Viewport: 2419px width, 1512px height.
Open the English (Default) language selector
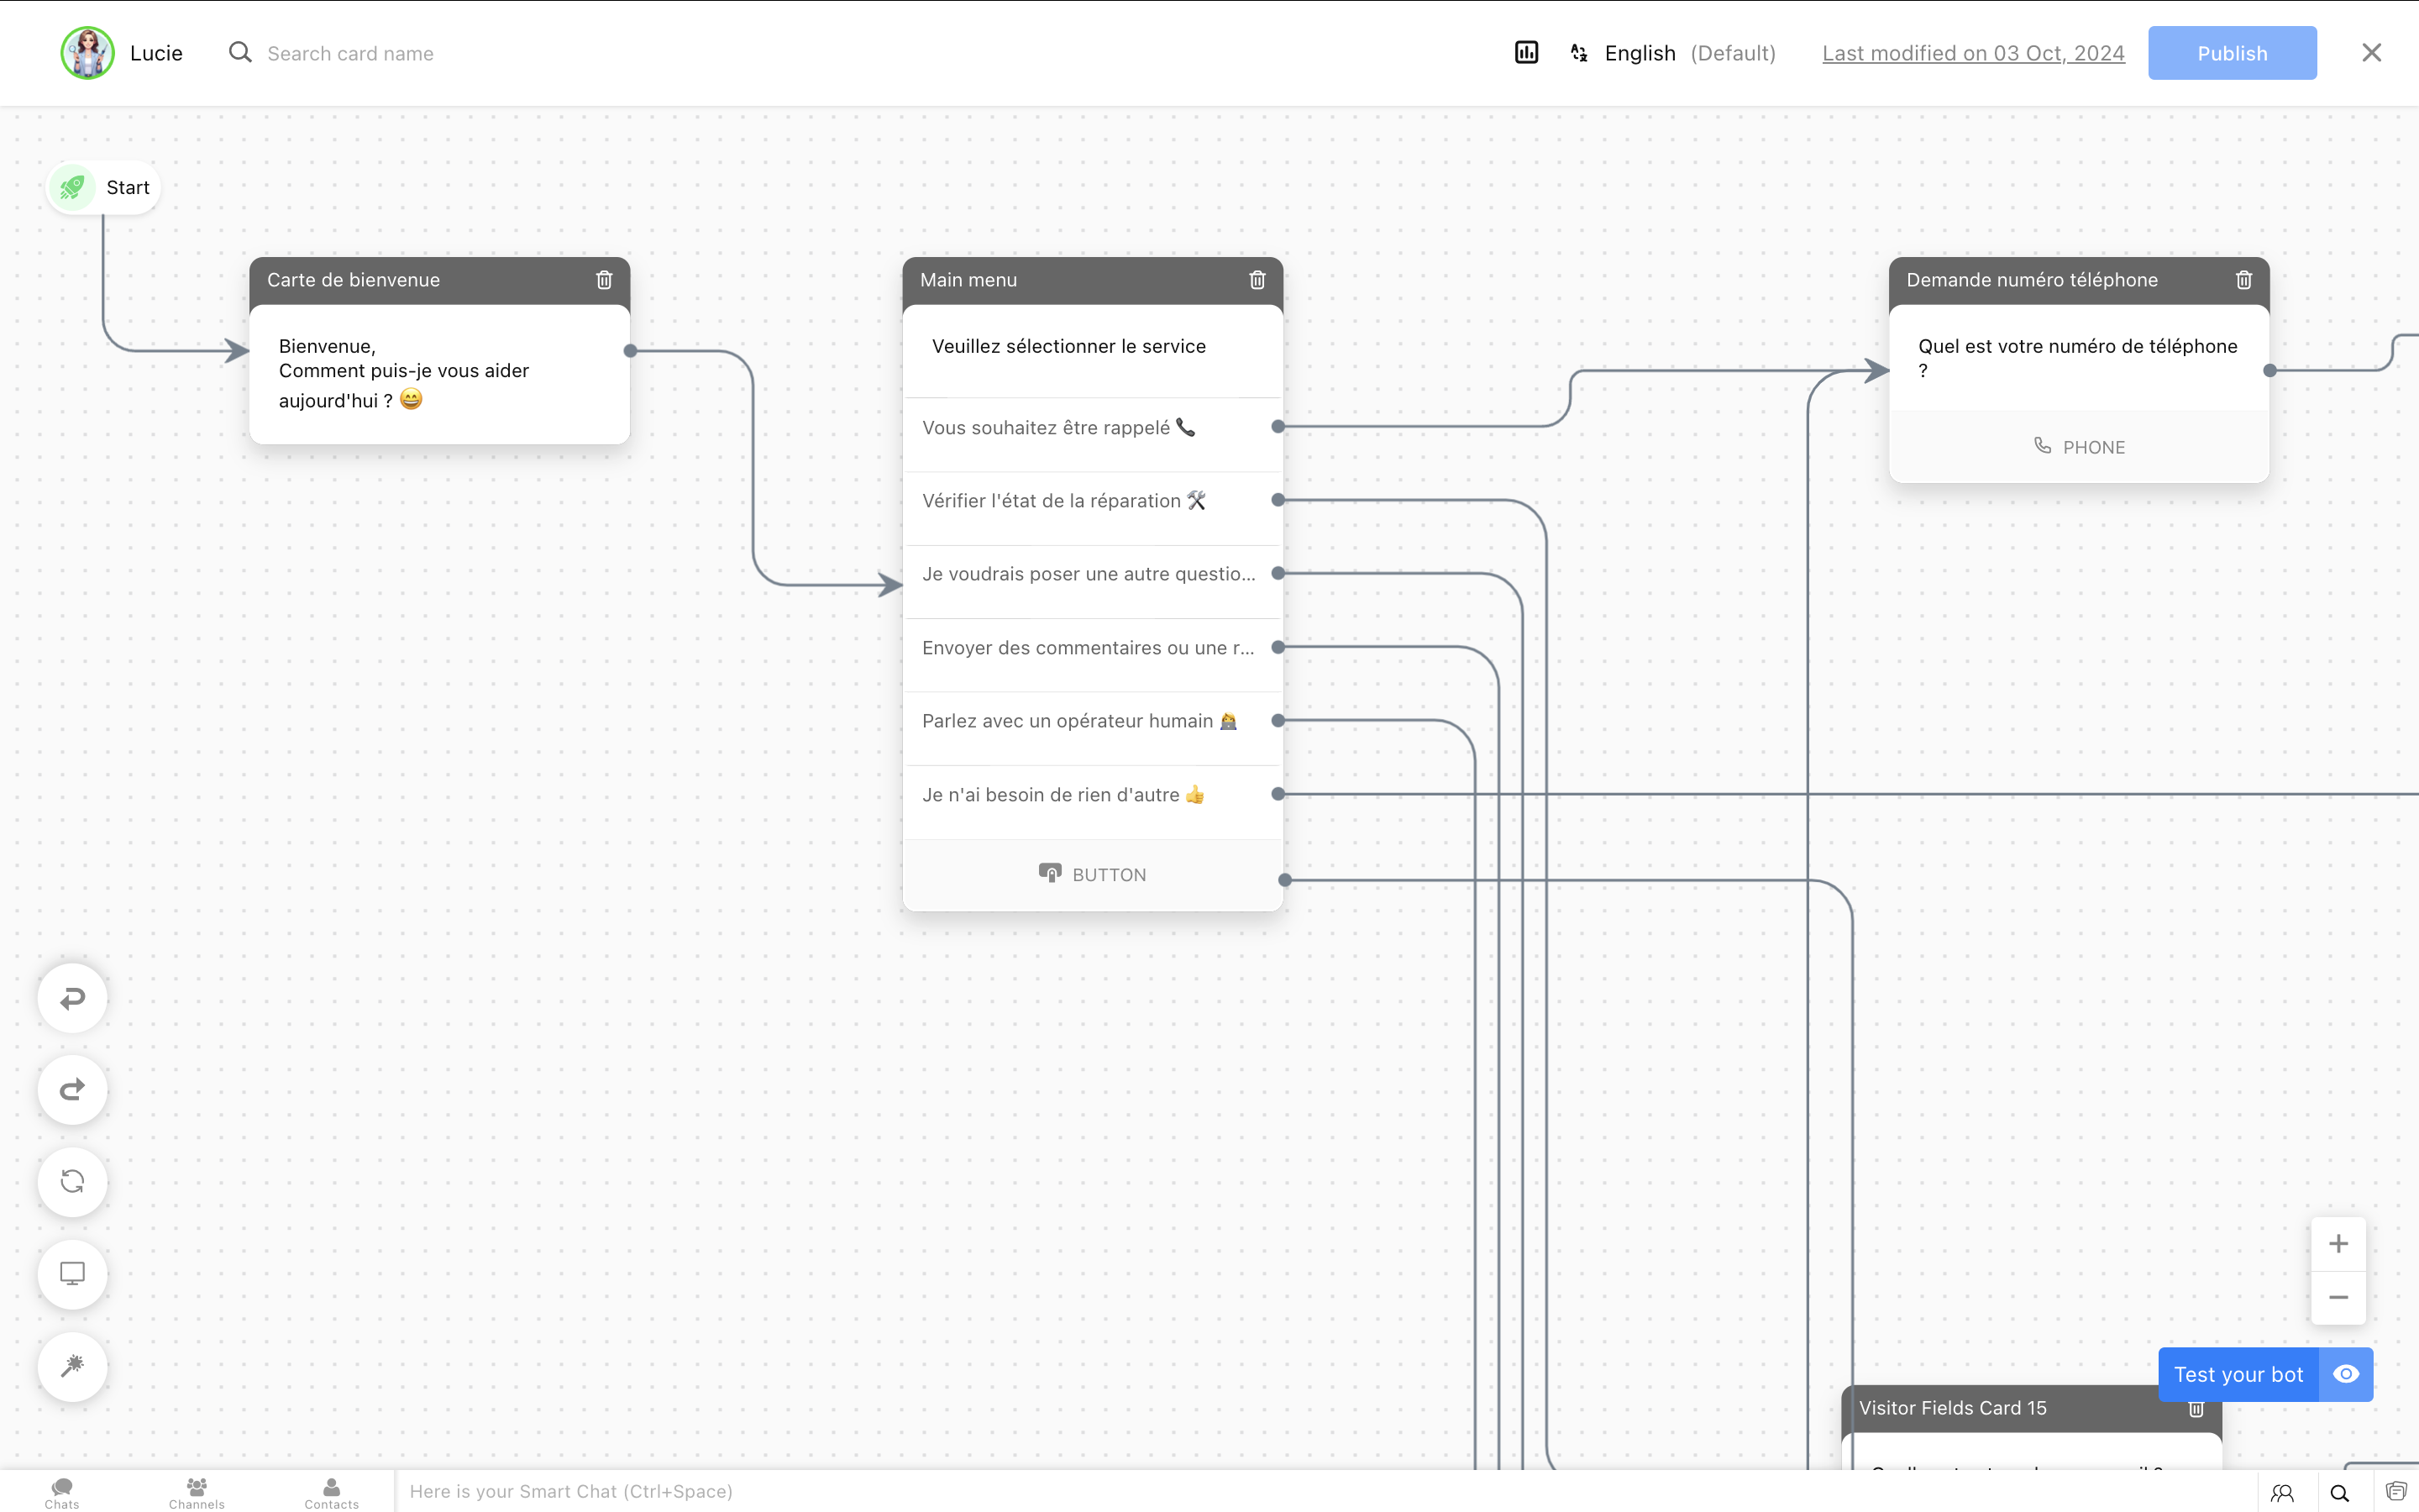(1674, 53)
